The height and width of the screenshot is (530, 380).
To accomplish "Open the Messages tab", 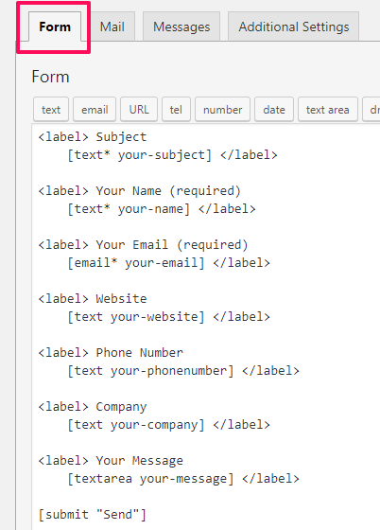I will [181, 26].
